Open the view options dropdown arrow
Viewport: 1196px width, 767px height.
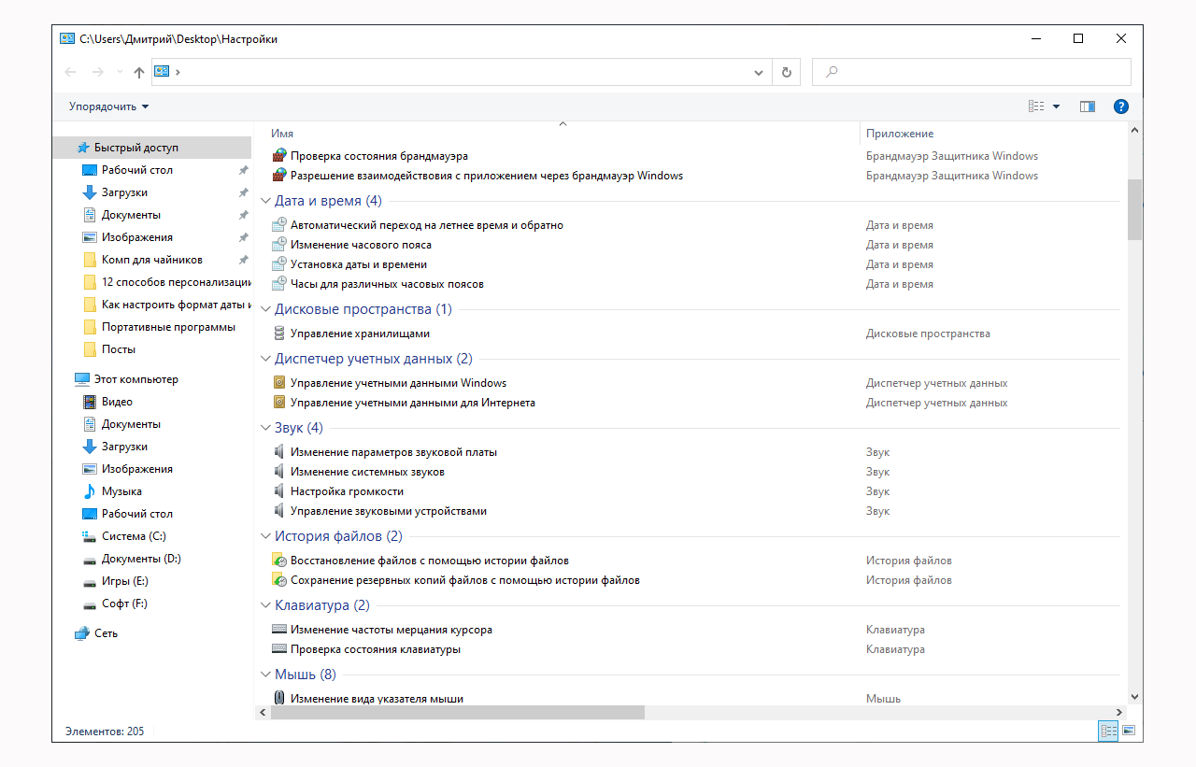click(x=1057, y=107)
